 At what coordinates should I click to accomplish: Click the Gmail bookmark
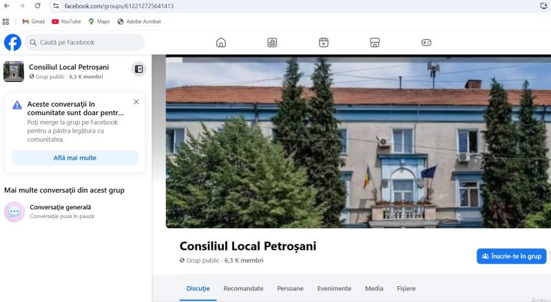click(33, 21)
